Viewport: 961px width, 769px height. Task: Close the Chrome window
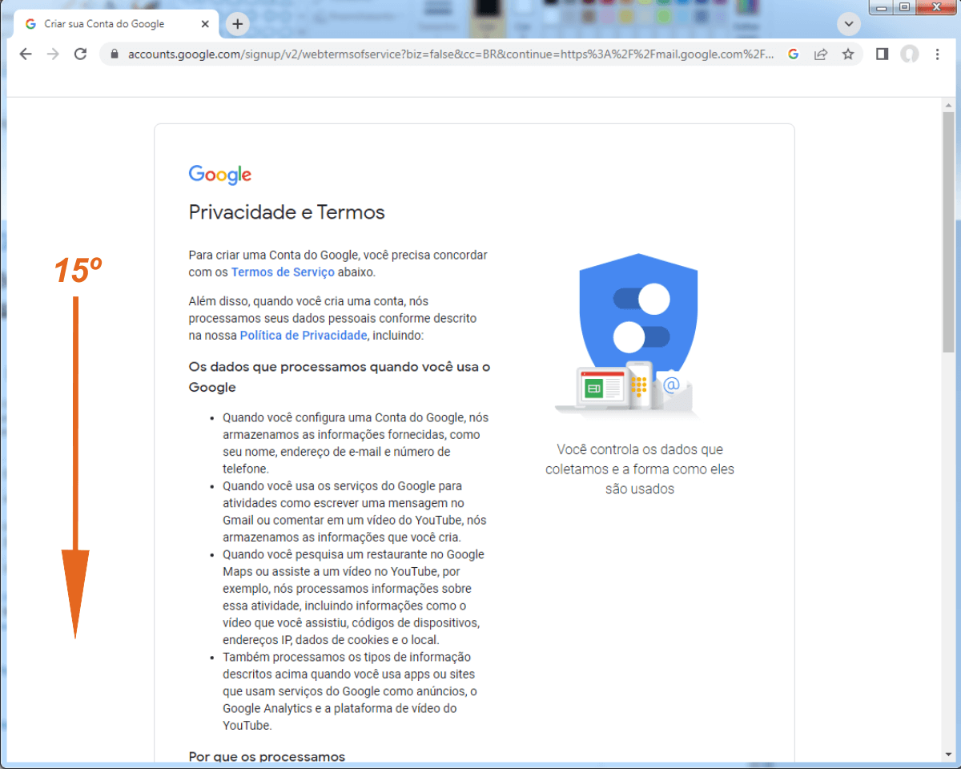pyautogui.click(x=936, y=7)
